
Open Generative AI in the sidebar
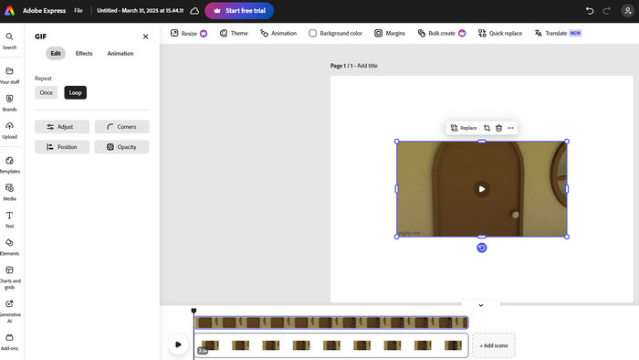click(9, 312)
